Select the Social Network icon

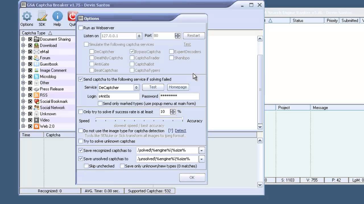point(36,108)
